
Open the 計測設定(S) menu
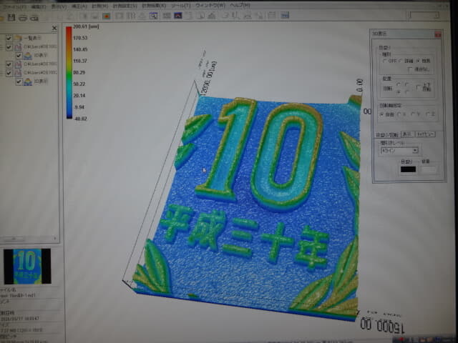125,6
